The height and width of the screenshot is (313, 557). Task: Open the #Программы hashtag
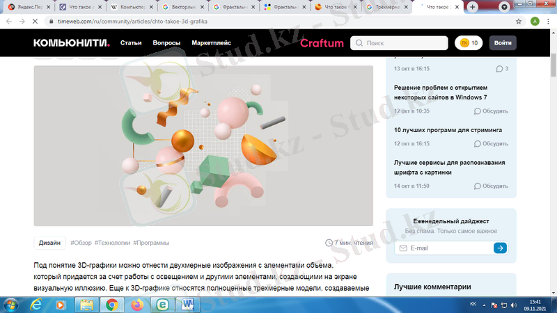(151, 243)
